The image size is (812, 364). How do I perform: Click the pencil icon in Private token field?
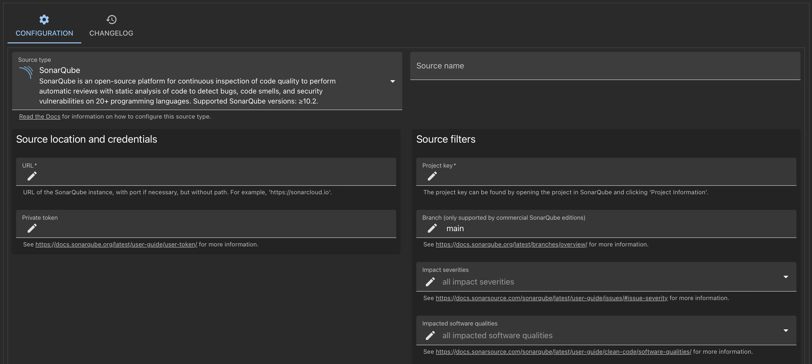32,228
